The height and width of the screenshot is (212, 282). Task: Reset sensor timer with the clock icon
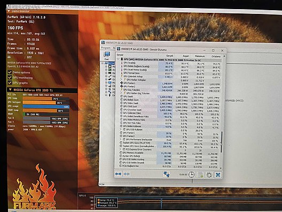(x=191, y=175)
